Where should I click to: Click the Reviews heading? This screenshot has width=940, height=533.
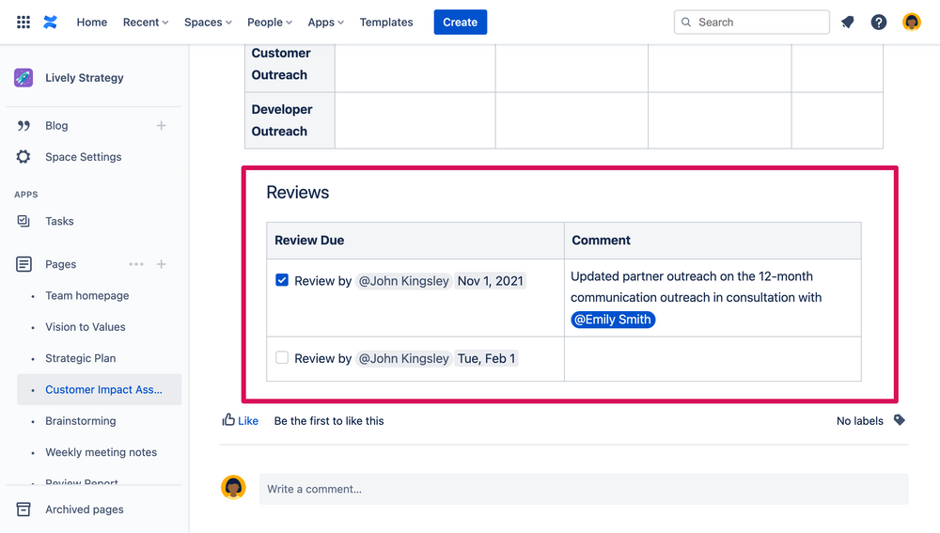[x=297, y=193]
